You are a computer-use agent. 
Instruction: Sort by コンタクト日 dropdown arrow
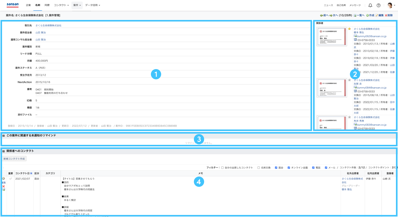pos(31,173)
